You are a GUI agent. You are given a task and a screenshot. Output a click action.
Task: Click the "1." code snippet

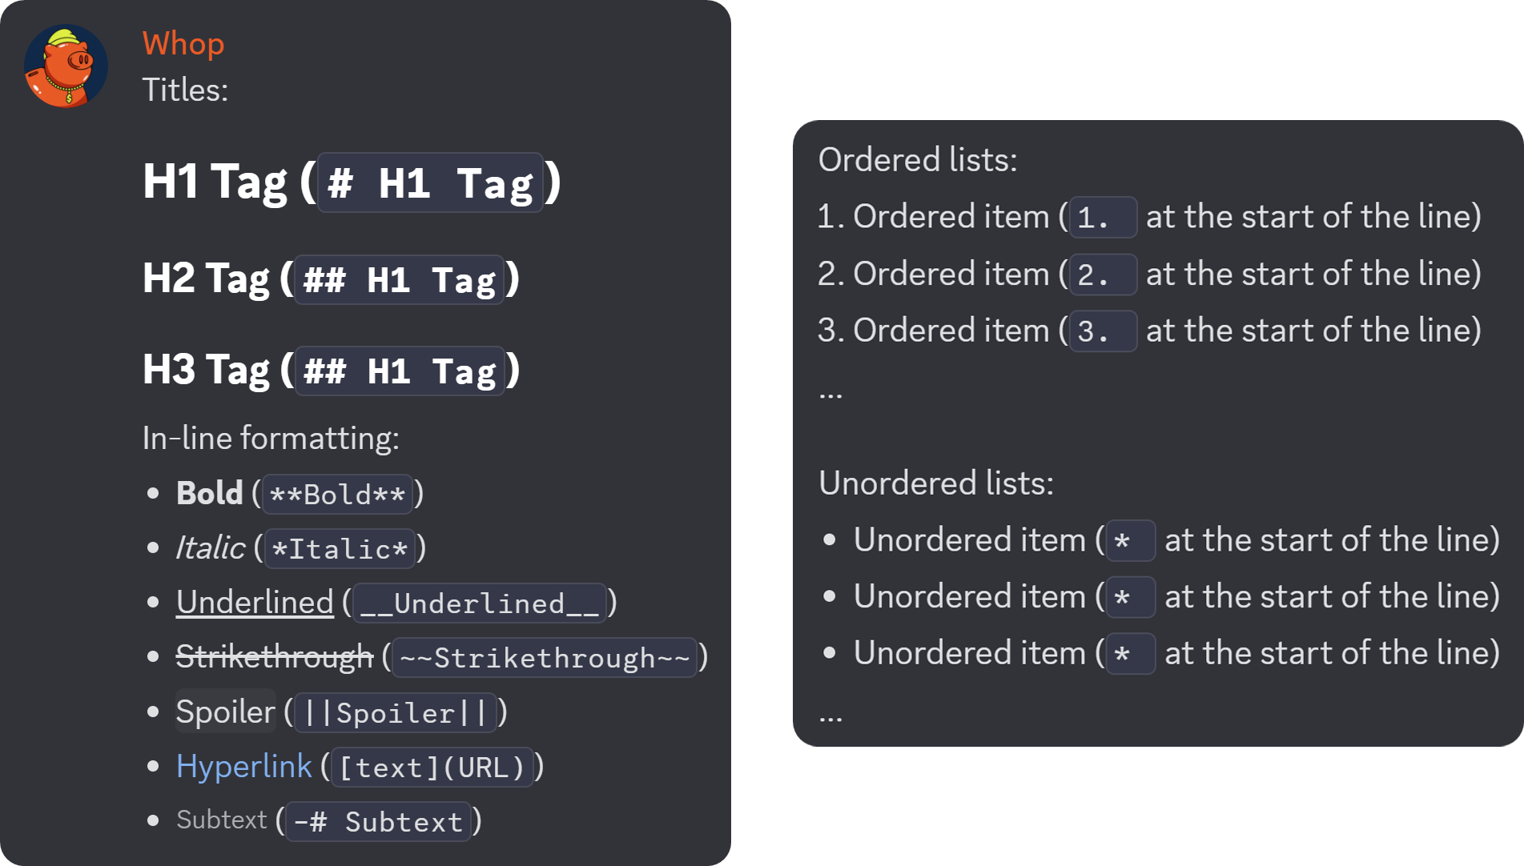point(1103,218)
